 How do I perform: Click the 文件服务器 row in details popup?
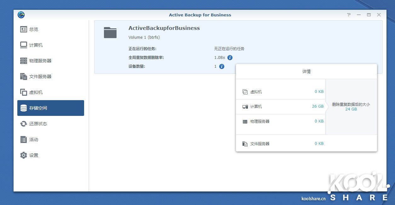point(280,144)
